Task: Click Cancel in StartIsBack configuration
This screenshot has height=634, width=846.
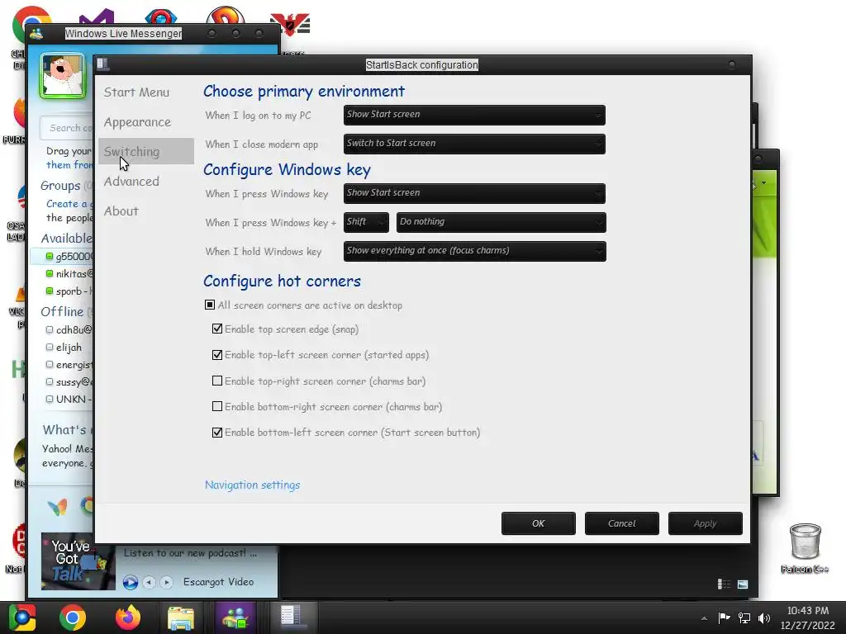Action: (622, 523)
